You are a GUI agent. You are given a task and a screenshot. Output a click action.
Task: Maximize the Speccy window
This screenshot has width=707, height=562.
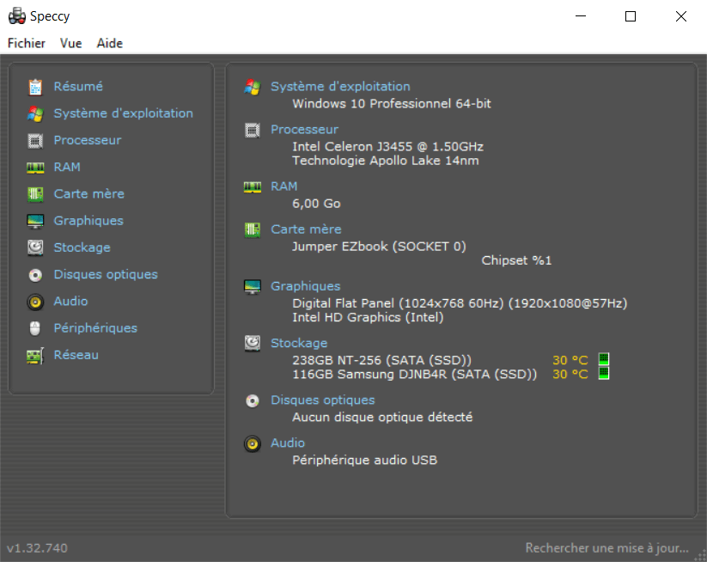pyautogui.click(x=631, y=16)
